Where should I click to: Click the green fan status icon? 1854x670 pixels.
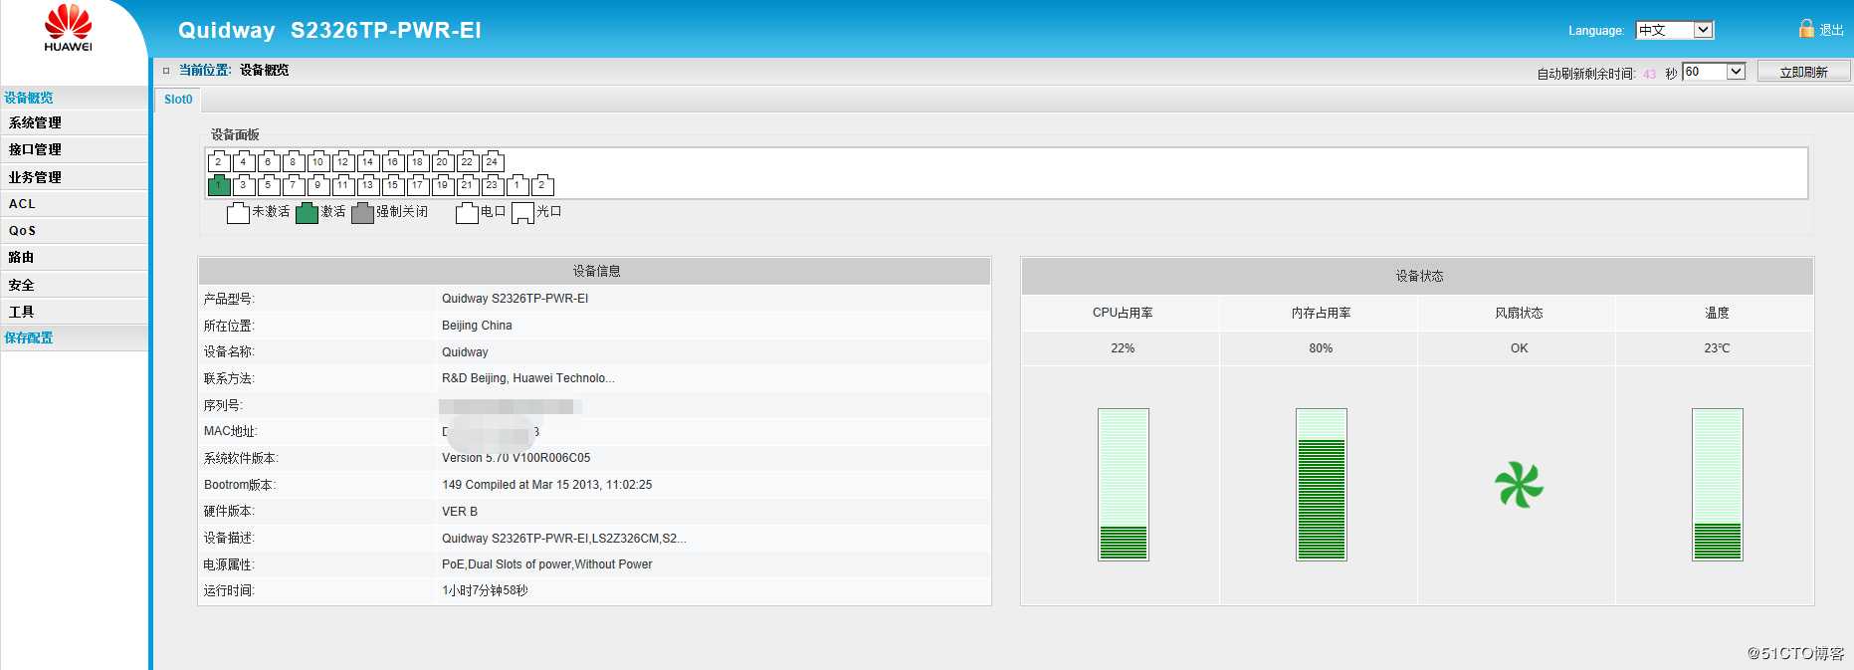1519,485
